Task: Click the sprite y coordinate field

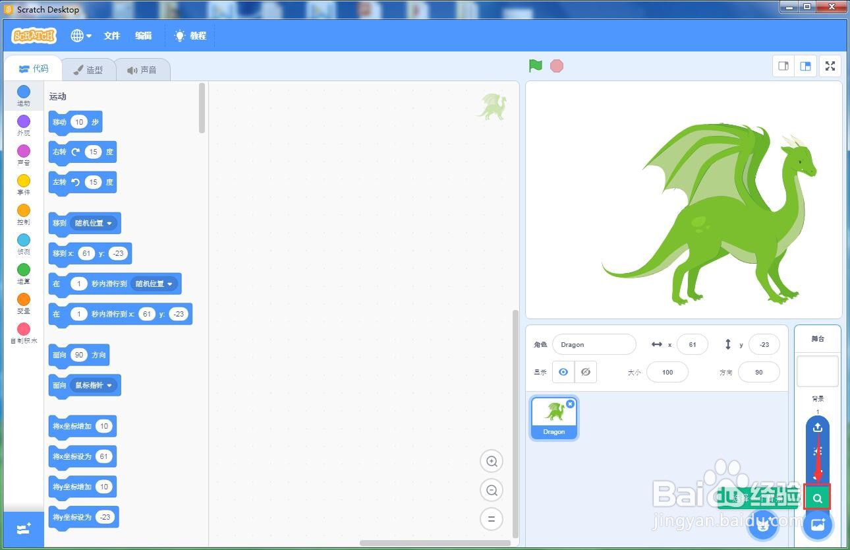Action: click(x=764, y=344)
